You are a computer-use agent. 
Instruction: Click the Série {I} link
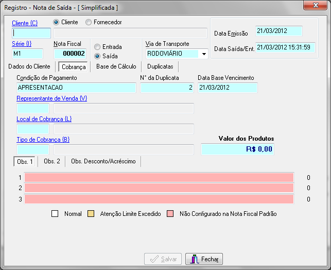click(x=22, y=44)
